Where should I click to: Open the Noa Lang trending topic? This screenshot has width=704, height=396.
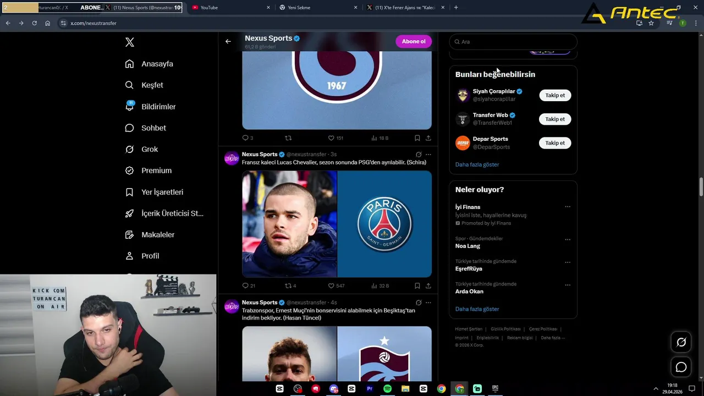coord(468,246)
